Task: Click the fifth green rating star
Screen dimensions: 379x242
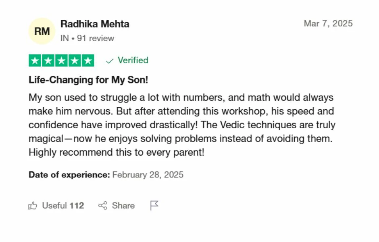Action: click(x=87, y=60)
